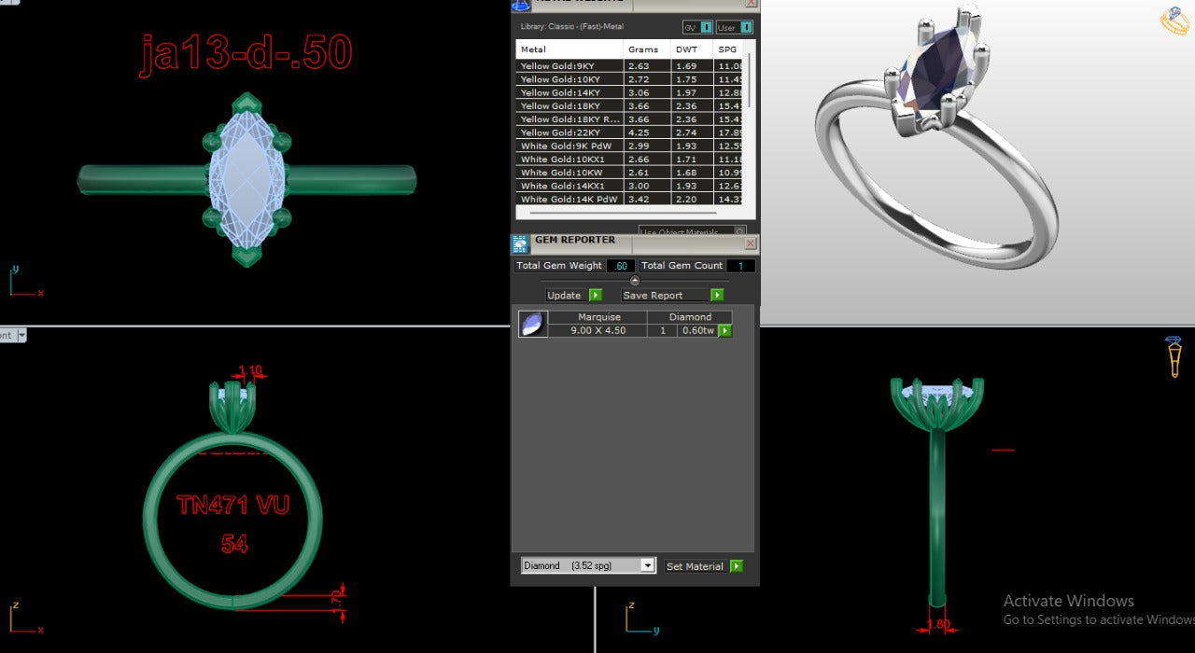This screenshot has width=1195, height=653.
Task: Click the 3.42 grams cell
Action: click(x=647, y=199)
